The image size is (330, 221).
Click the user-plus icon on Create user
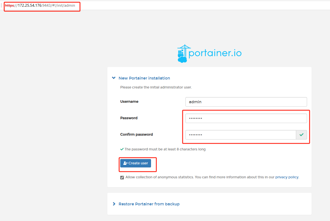pos(125,163)
